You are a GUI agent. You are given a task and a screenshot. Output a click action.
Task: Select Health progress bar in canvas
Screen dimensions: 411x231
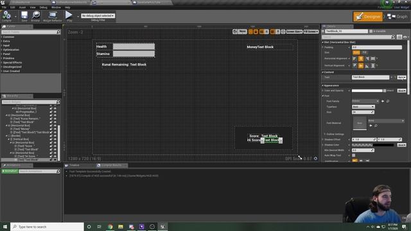coord(134,47)
